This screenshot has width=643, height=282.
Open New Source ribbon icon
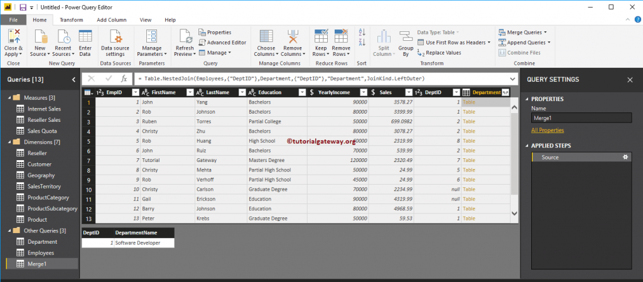click(x=40, y=36)
